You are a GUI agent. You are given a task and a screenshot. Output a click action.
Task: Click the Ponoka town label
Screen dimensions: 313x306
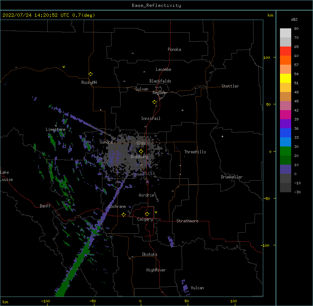point(174,49)
